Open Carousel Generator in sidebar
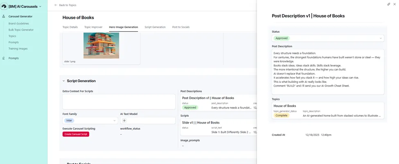 20,16
